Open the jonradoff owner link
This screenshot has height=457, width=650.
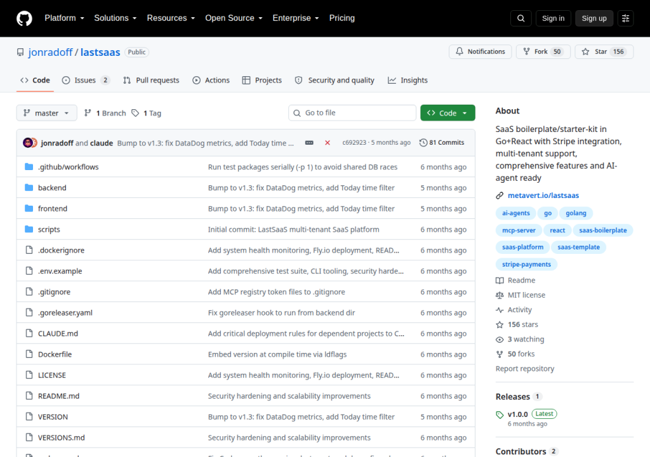(x=50, y=52)
